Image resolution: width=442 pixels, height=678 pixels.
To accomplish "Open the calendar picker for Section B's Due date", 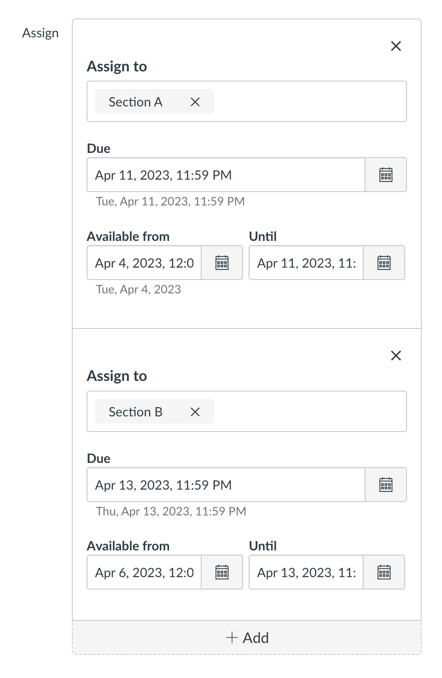I will pos(386,485).
